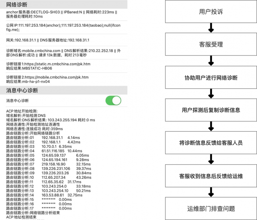Click the 客服受理 flowchart box
257x220 pixels.
(211, 44)
